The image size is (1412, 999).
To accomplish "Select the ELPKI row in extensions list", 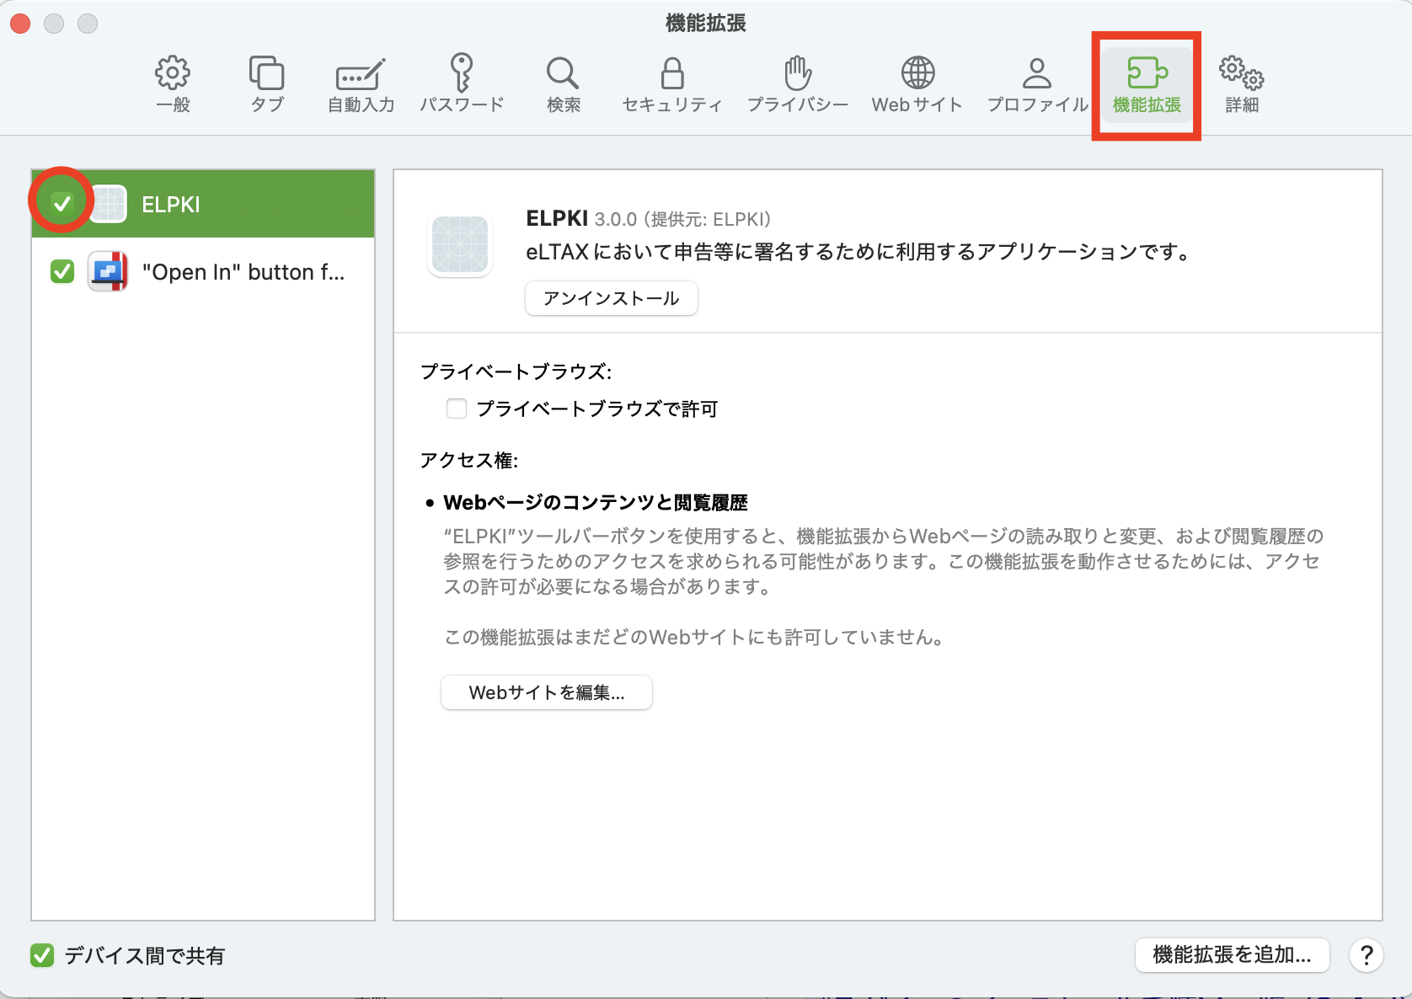I will click(x=203, y=204).
